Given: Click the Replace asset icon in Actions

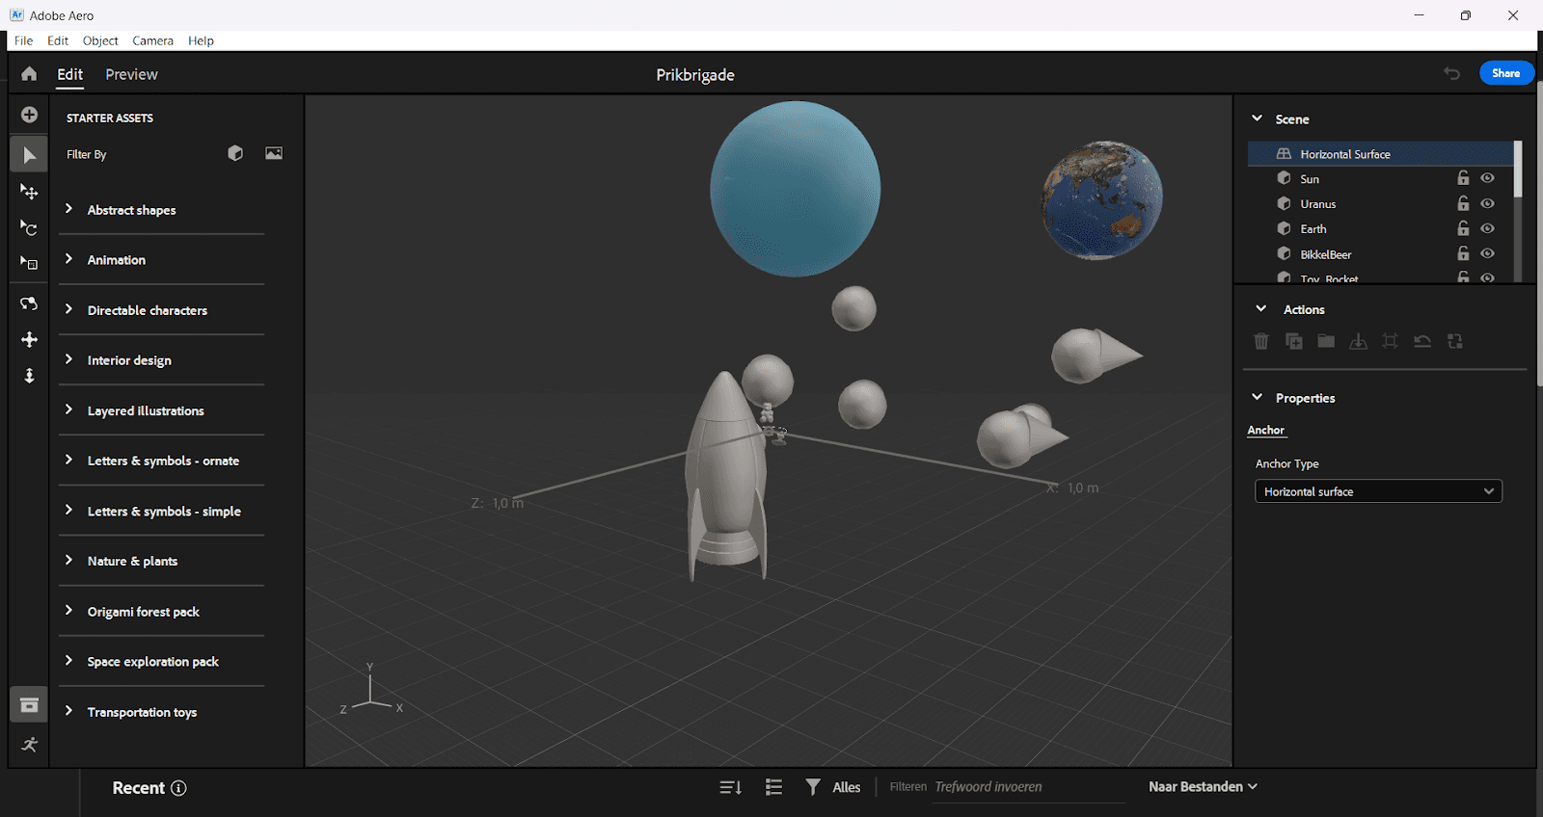Looking at the screenshot, I should [x=1455, y=341].
